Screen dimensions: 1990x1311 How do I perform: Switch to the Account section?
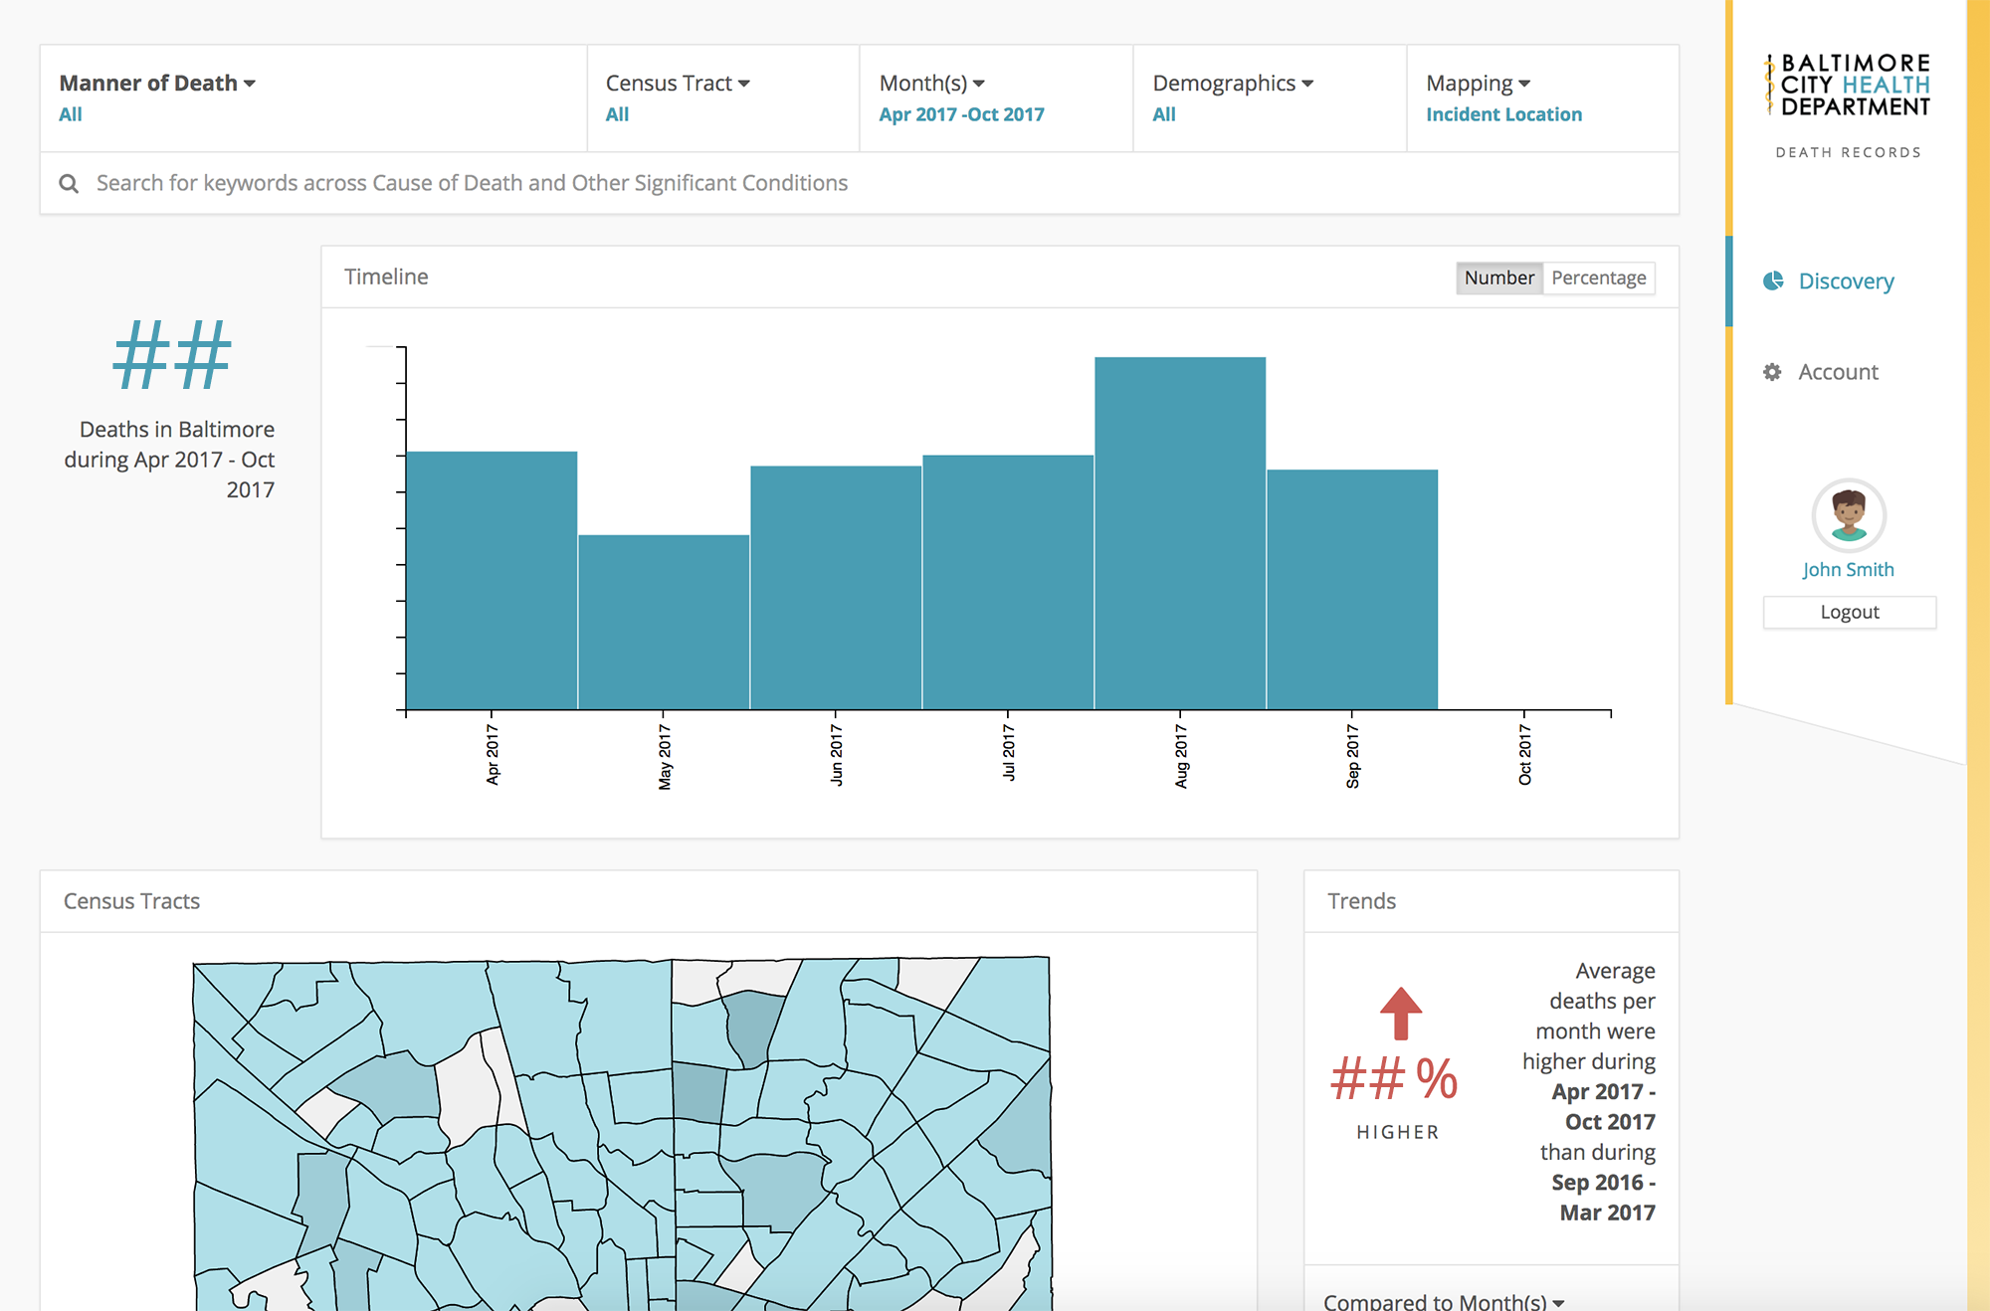[1837, 371]
